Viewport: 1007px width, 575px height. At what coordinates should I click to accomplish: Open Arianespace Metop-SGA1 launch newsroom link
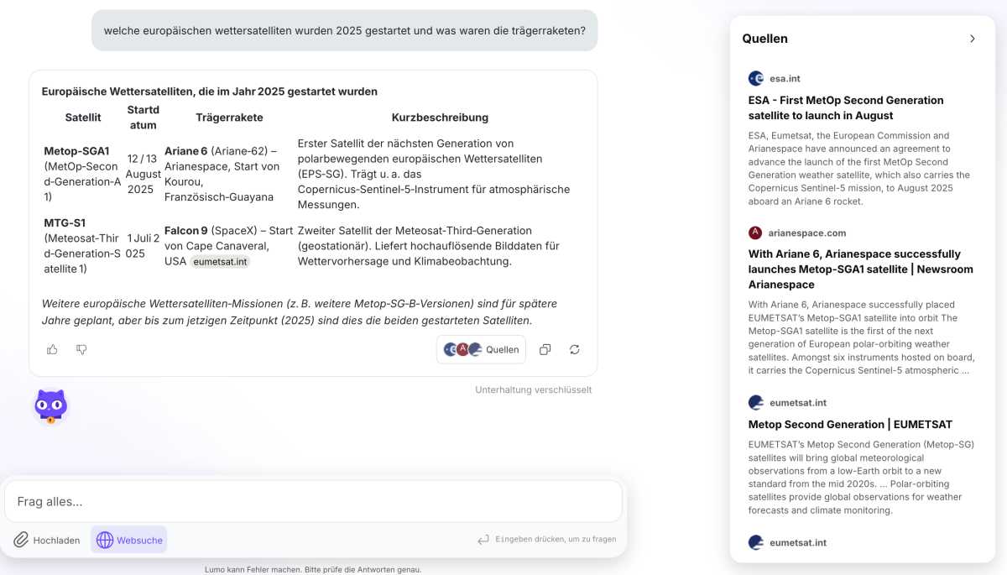[x=860, y=269]
